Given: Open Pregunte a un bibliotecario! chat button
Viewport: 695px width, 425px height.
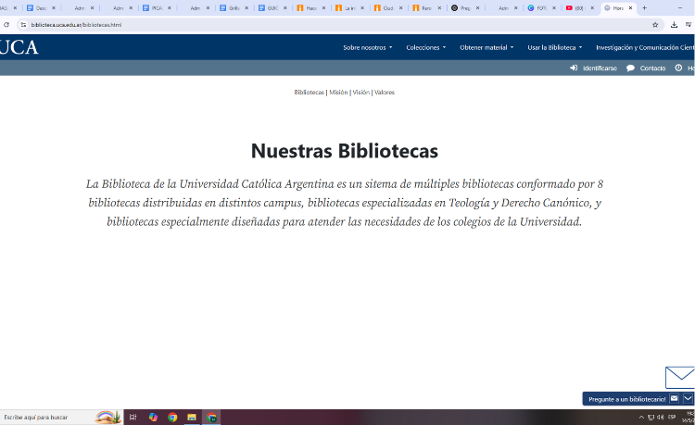Looking at the screenshot, I should 626,399.
